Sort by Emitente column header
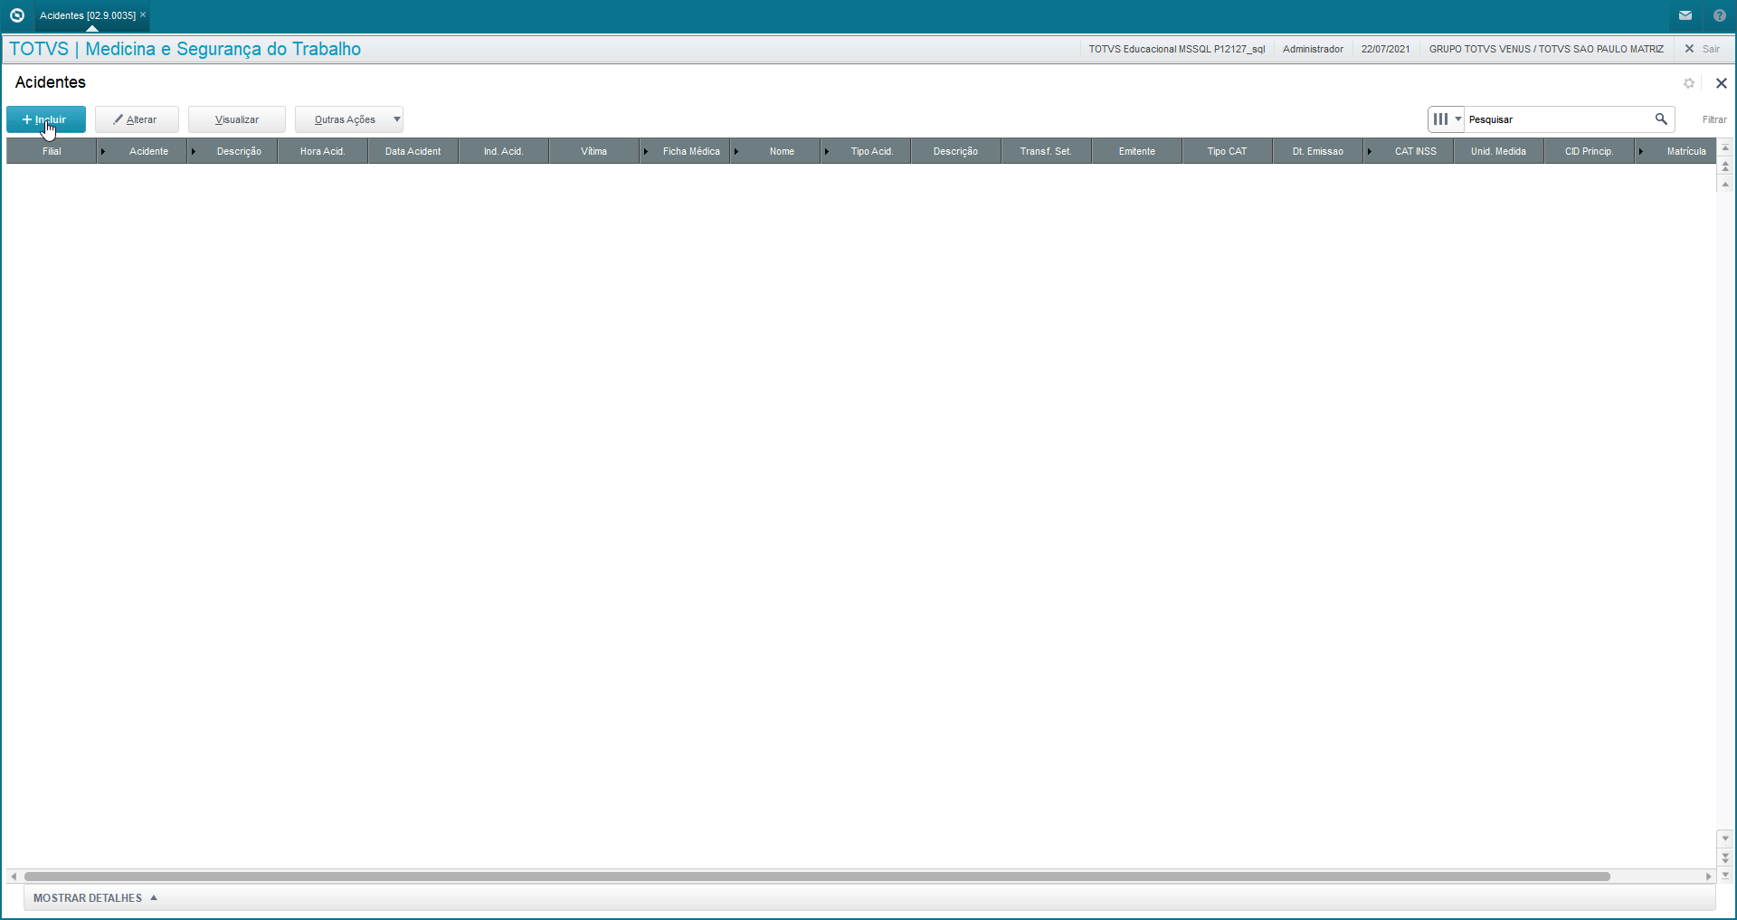The height and width of the screenshot is (920, 1737). 1136,151
